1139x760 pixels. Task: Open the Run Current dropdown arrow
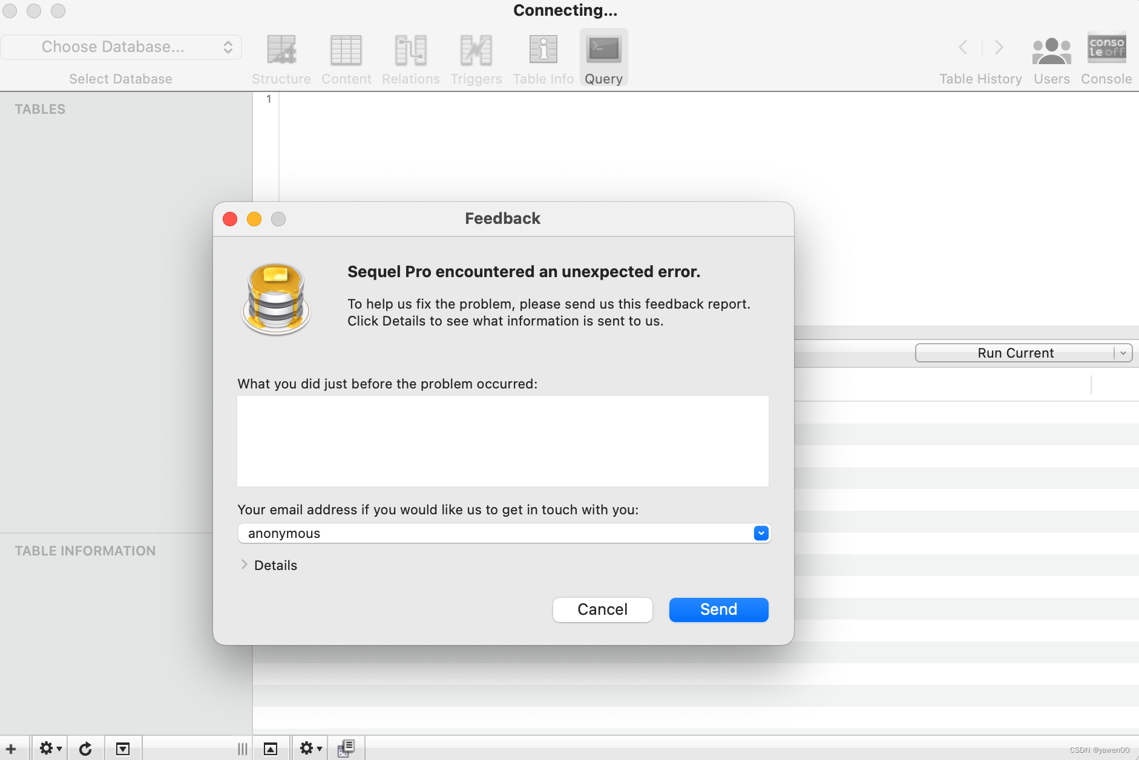point(1123,353)
